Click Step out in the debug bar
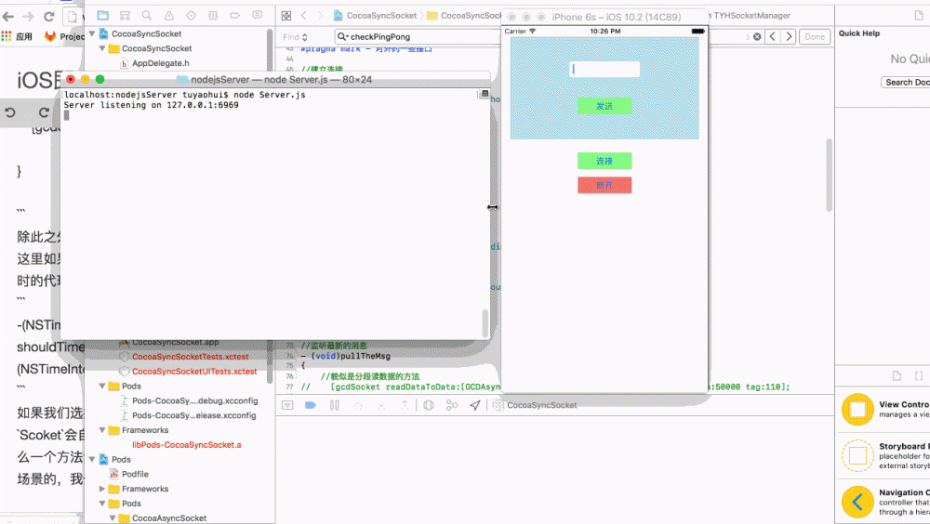The height and width of the screenshot is (524, 930). pyautogui.click(x=405, y=405)
